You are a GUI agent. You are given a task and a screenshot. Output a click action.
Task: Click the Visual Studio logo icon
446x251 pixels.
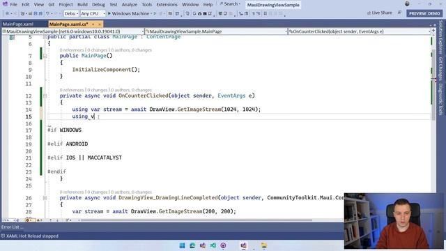coord(5,4)
